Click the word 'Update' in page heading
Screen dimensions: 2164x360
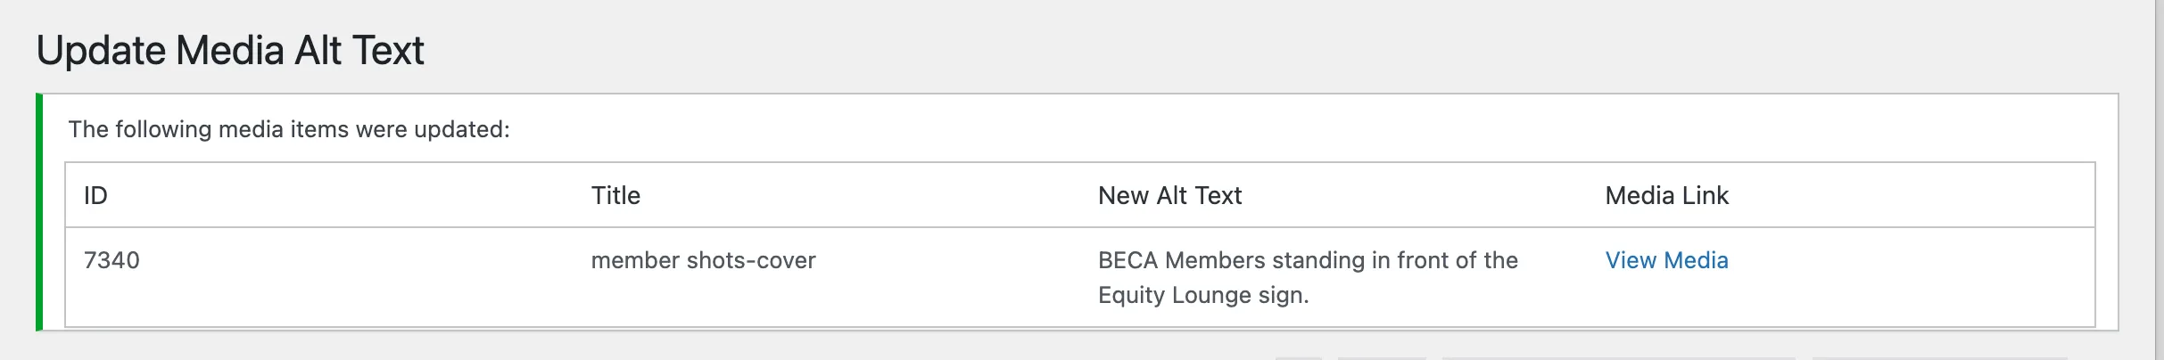(x=101, y=51)
